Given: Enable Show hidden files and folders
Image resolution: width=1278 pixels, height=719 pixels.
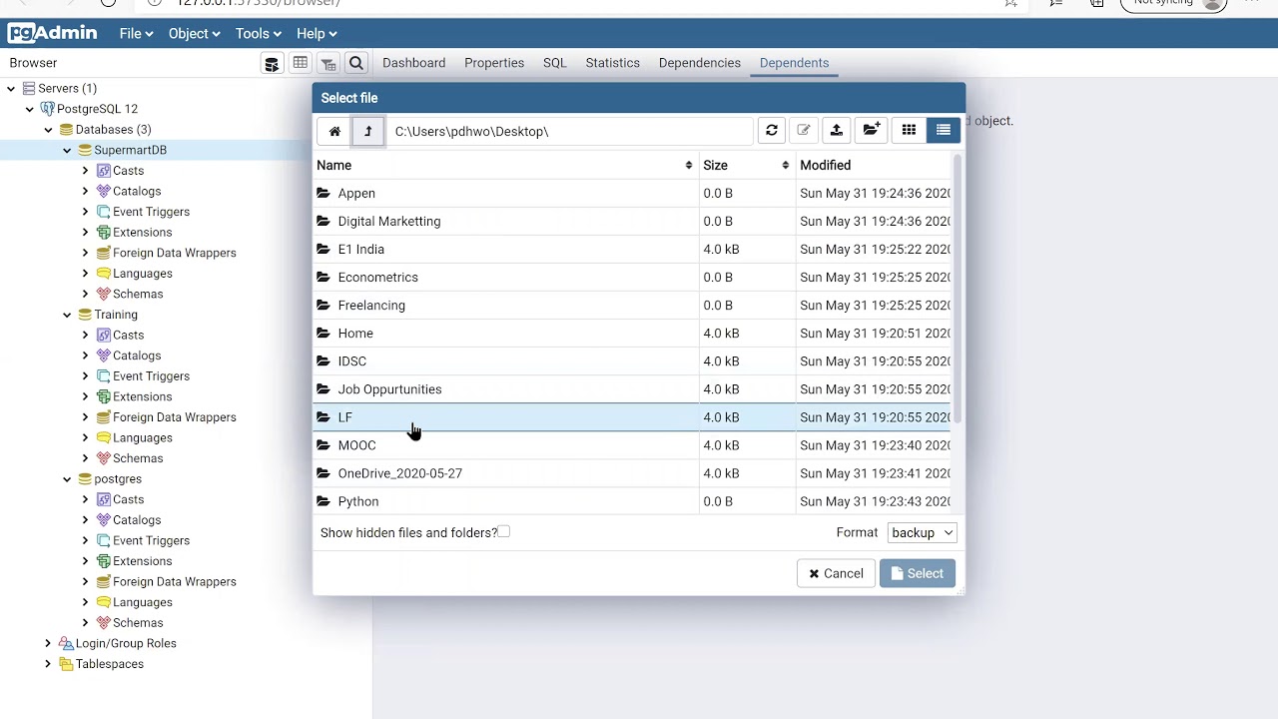Looking at the screenshot, I should point(503,531).
